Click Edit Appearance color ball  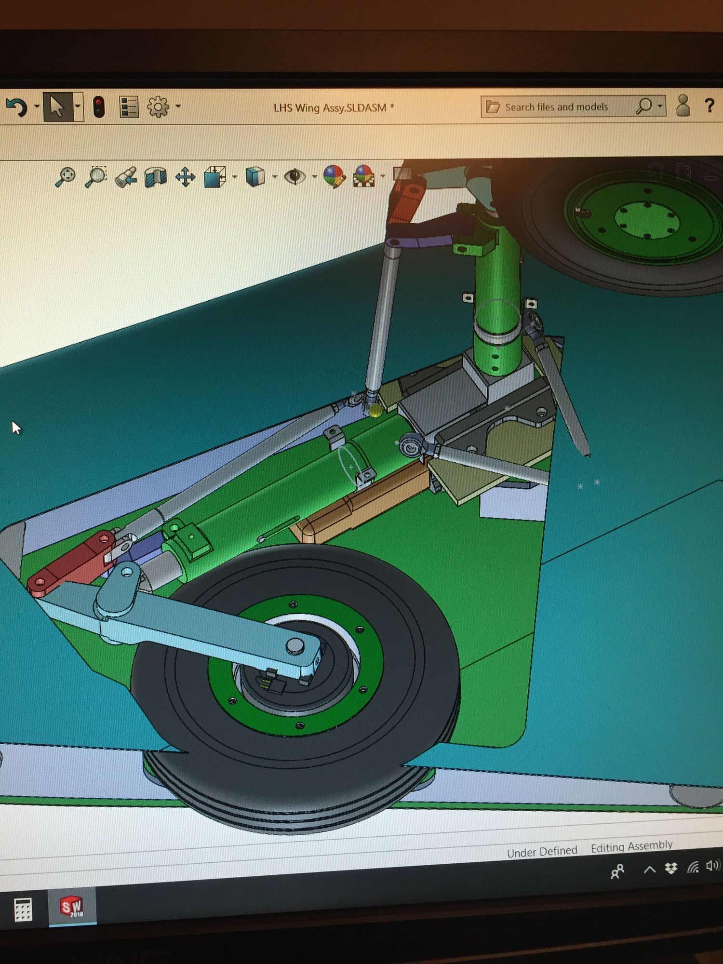pyautogui.click(x=334, y=176)
